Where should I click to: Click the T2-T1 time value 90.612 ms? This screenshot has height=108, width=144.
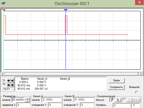pyautogui.click(x=24, y=89)
